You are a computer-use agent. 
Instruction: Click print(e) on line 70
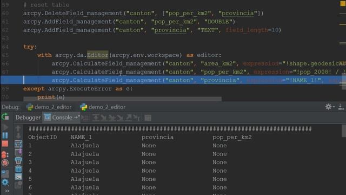click(51, 97)
